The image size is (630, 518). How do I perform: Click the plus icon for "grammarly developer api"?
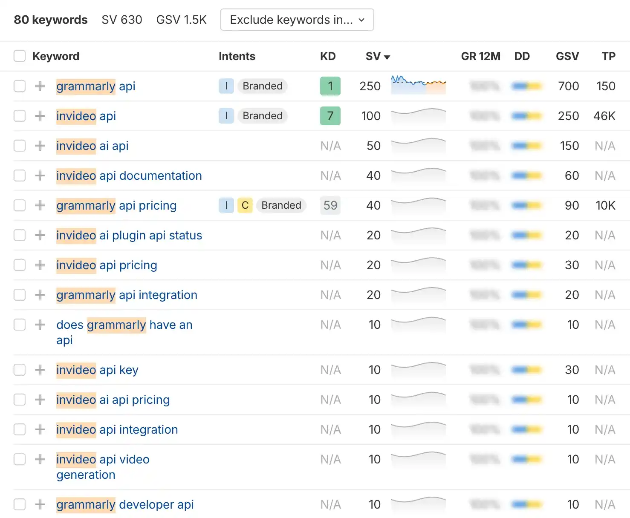pyautogui.click(x=40, y=504)
